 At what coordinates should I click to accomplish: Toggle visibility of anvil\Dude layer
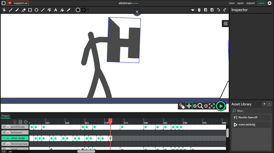[4, 127]
